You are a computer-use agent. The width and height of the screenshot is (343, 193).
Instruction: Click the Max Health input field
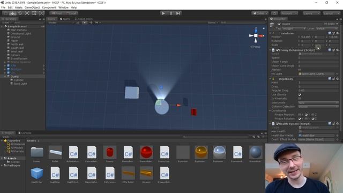point(318,131)
